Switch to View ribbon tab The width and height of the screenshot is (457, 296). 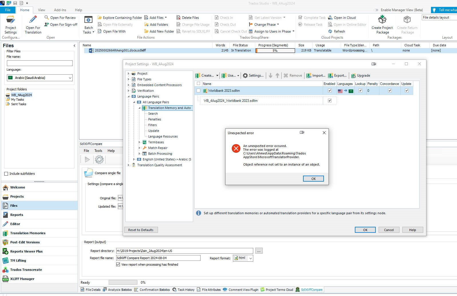(41, 10)
